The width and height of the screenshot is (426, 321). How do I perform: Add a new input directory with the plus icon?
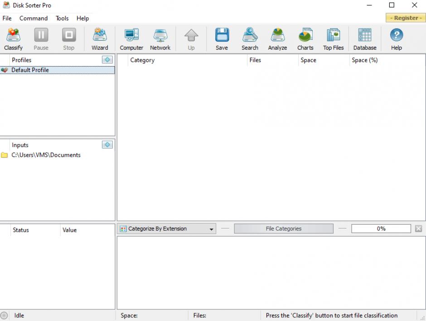click(107, 144)
